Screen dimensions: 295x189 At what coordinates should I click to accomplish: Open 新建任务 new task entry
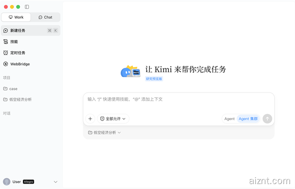[31, 30]
